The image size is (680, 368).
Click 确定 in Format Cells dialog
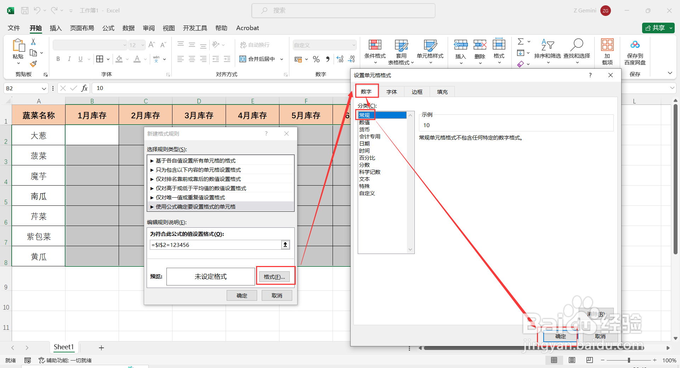(x=560, y=336)
